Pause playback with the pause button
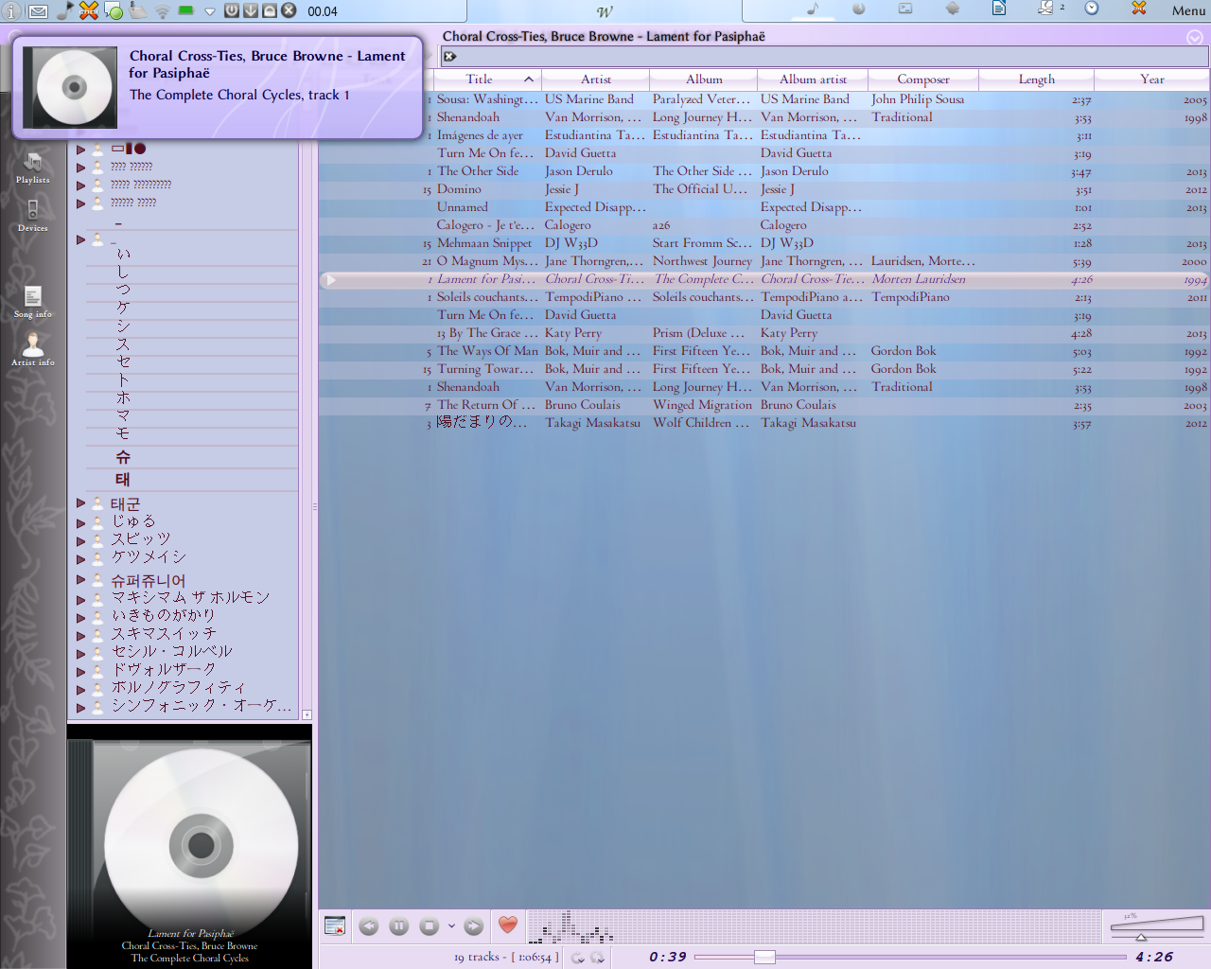 399,926
